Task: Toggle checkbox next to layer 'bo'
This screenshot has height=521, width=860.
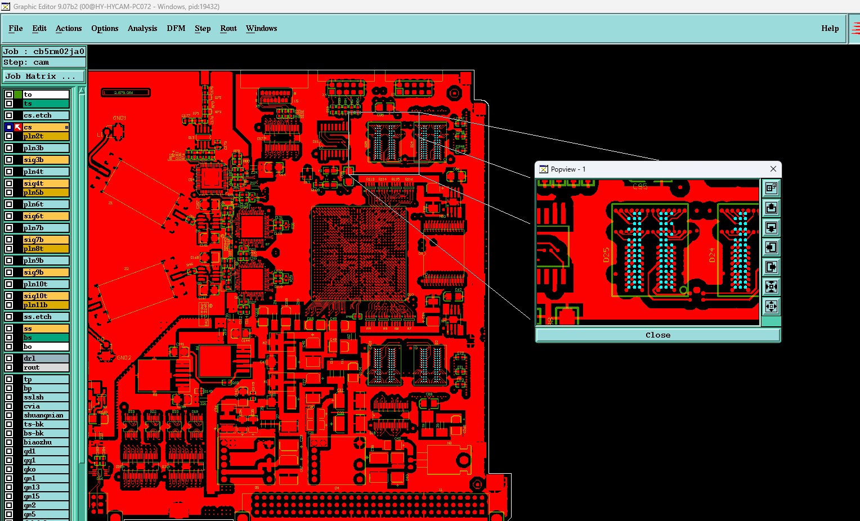Action: click(9, 347)
